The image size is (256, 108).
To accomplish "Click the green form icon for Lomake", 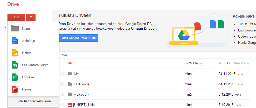I will [15, 77].
